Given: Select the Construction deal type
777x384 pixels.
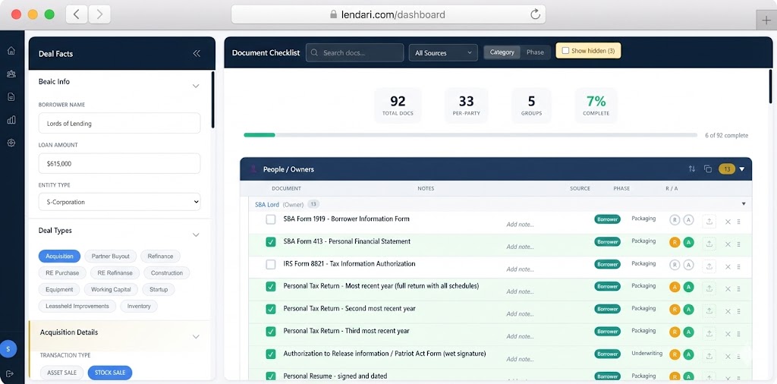Looking at the screenshot, I should pos(167,273).
